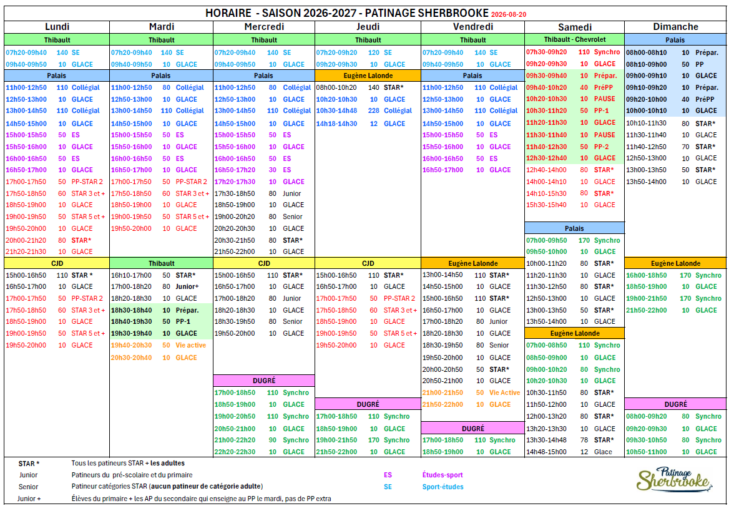Screen dimensions: 729x506
Task: Click 'Tous les patineurs STAR + les adultes'
Action: (128, 463)
